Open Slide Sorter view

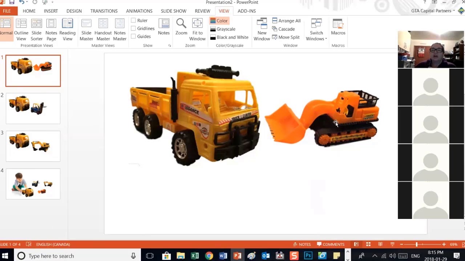tap(36, 29)
